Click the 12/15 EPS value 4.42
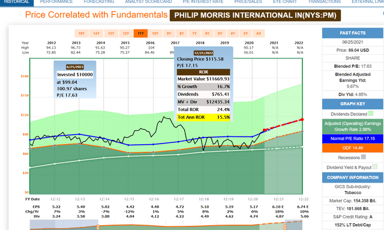The height and width of the screenshot is (230, 384). pos(130,207)
